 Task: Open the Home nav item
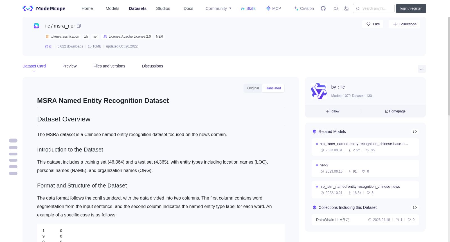(87, 8)
